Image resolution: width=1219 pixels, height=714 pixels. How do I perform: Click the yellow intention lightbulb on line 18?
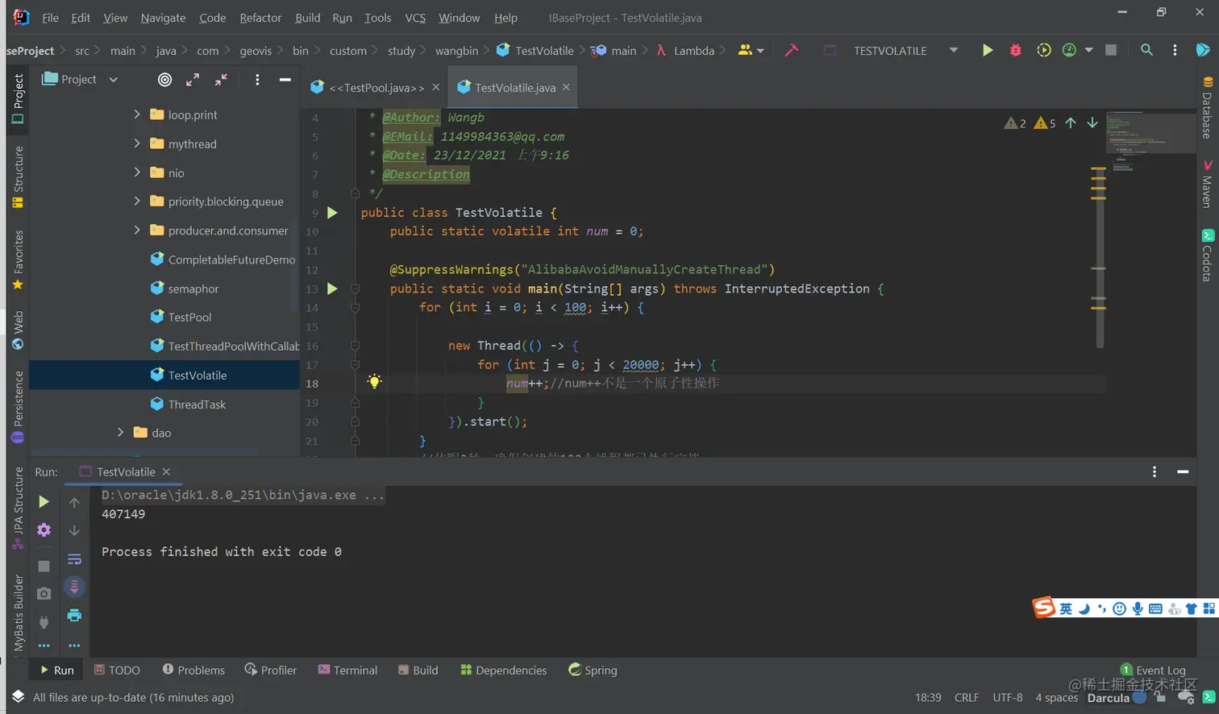(x=374, y=381)
